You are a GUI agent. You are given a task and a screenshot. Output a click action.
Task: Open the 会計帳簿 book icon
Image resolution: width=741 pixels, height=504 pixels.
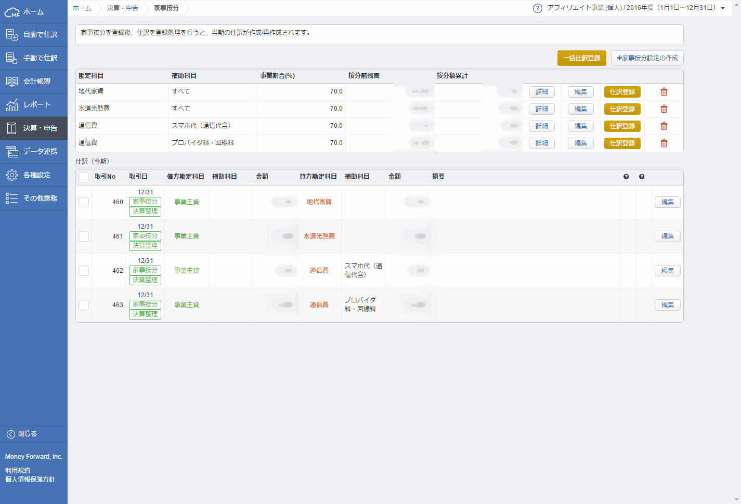click(x=11, y=82)
